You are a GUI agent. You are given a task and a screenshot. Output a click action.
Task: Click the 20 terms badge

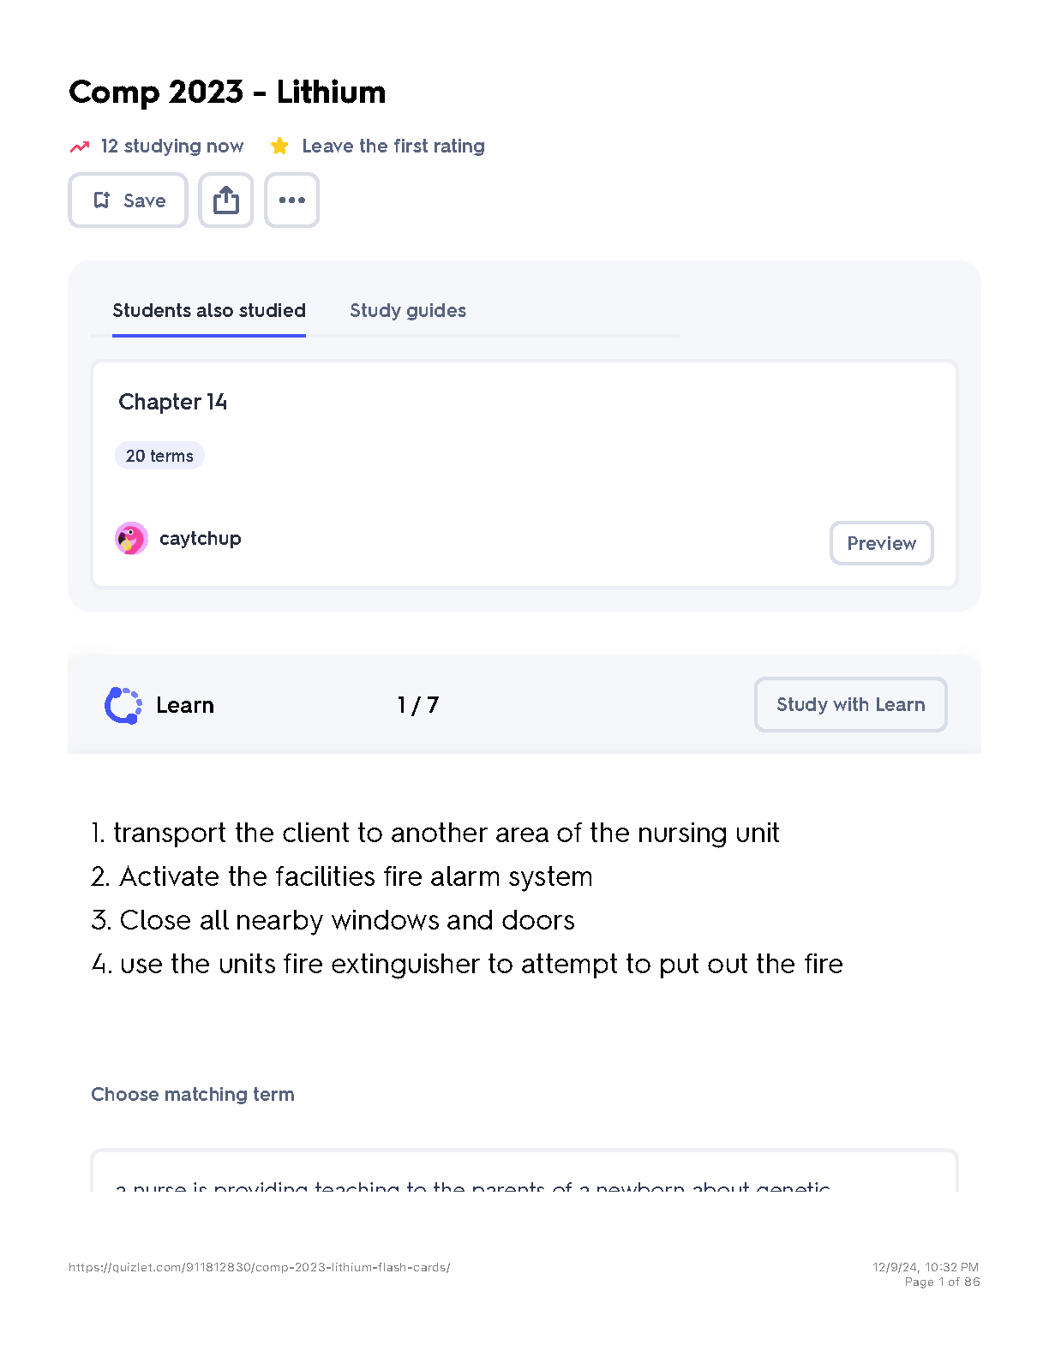click(x=159, y=456)
